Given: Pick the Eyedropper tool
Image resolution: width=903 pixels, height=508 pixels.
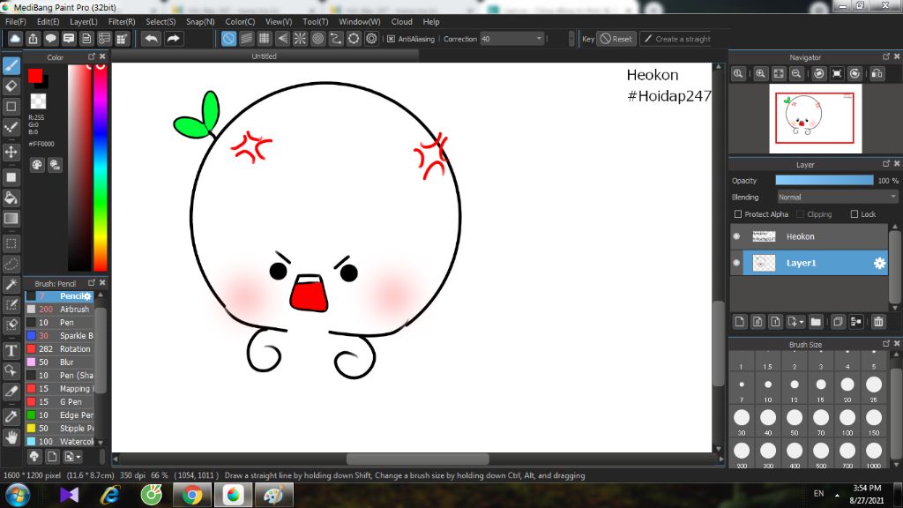Looking at the screenshot, I should click(11, 417).
